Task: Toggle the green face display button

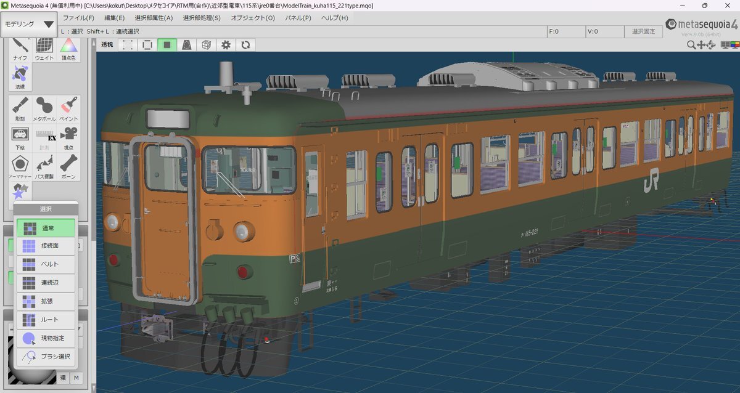Action: point(167,44)
